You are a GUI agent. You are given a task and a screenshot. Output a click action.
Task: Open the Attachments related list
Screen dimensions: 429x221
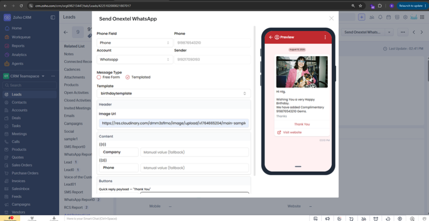point(74,77)
